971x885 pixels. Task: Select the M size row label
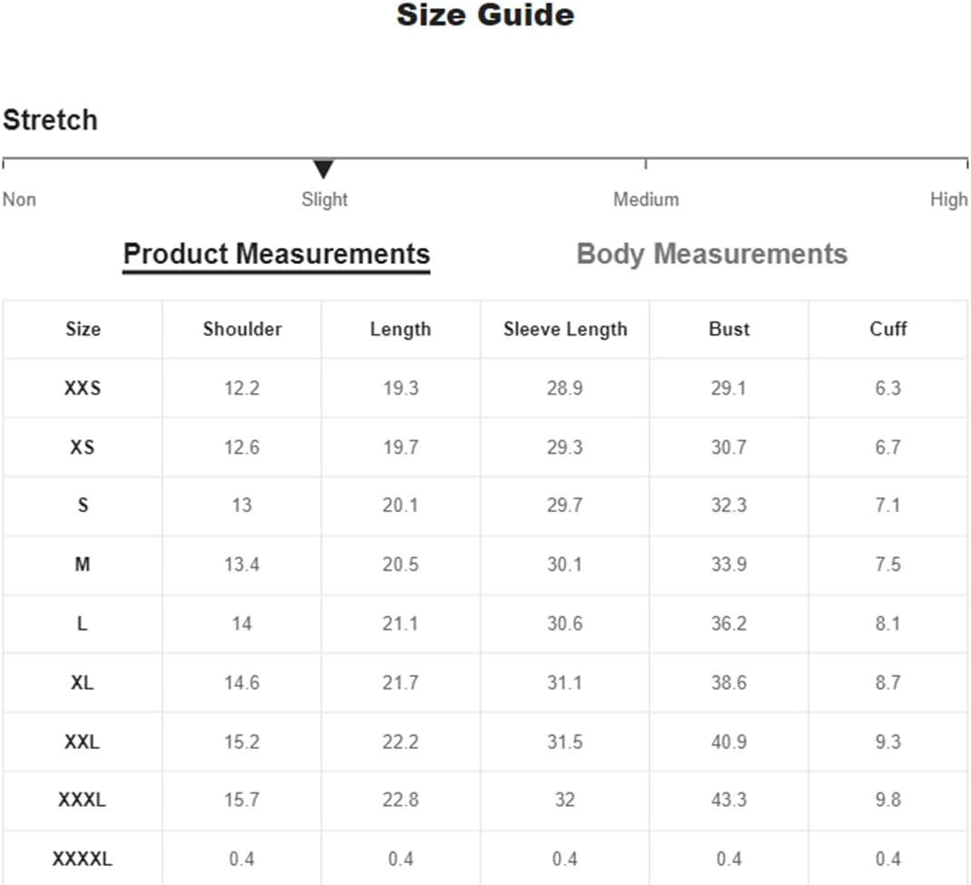coord(83,565)
